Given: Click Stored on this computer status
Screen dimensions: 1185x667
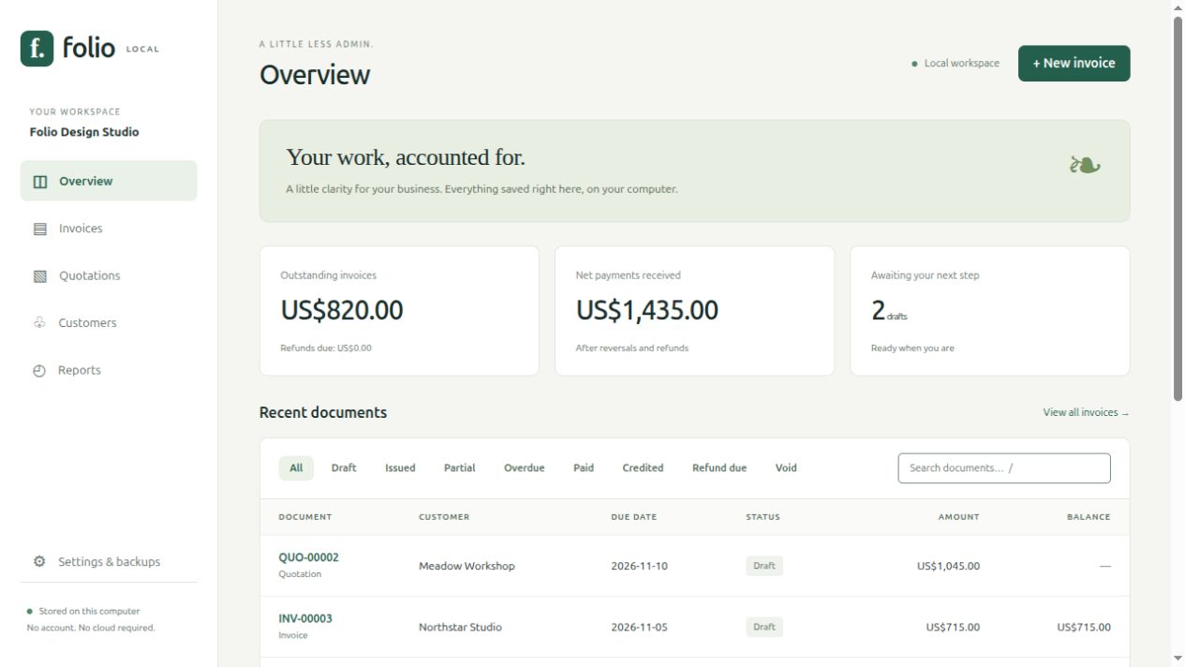Looking at the screenshot, I should (83, 612).
